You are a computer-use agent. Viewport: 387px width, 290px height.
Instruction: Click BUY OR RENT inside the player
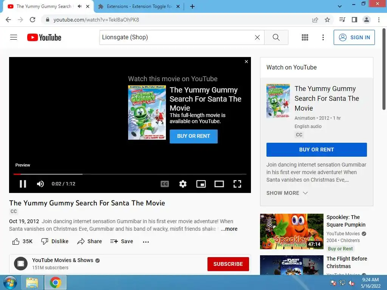tap(193, 136)
